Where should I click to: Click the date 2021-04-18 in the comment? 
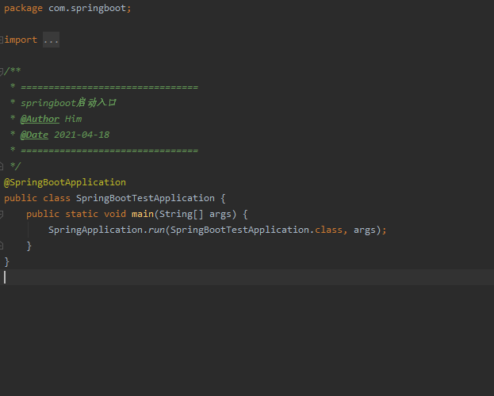[x=82, y=135]
